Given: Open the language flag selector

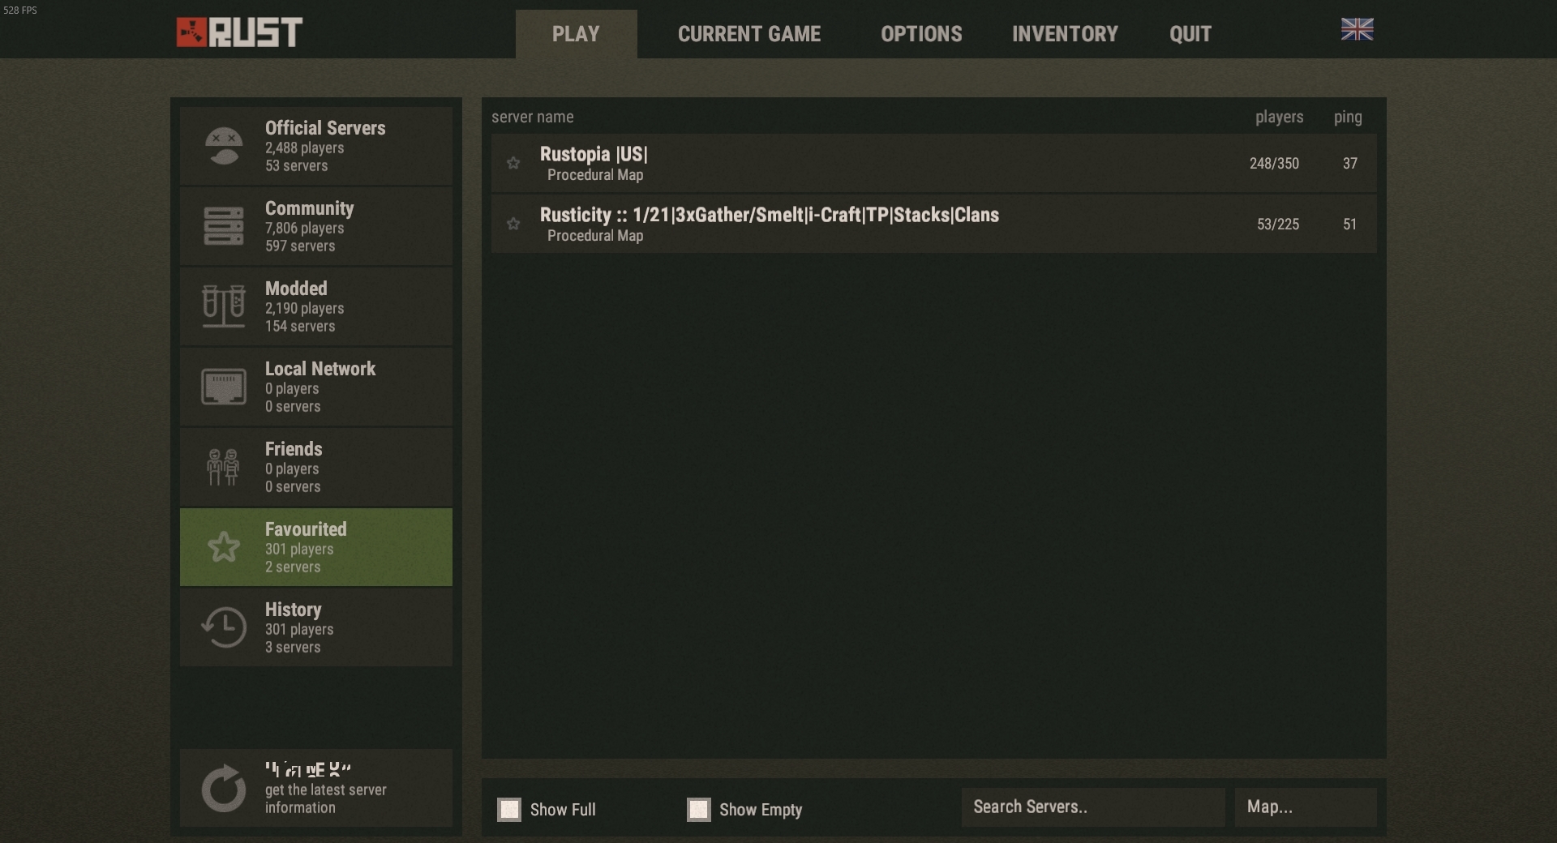Looking at the screenshot, I should coord(1357,29).
